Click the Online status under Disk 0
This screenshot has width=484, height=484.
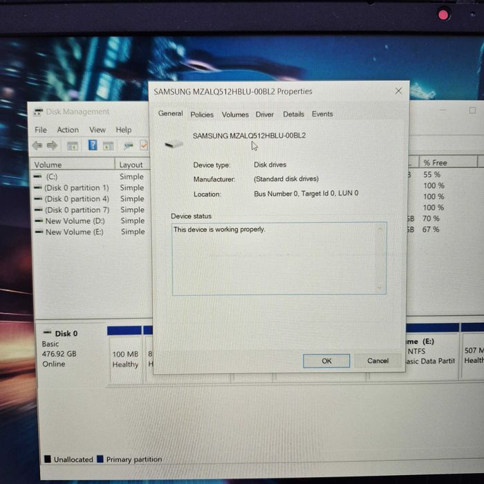point(54,364)
